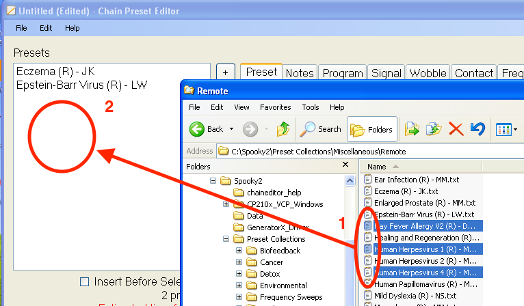Close the Folders pane with X
This screenshot has width=524, height=306.
345,164
